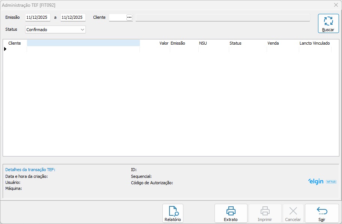Click the ellipsis Cliente lookup button
Viewport: 342px width, 224px height.
[x=129, y=18]
